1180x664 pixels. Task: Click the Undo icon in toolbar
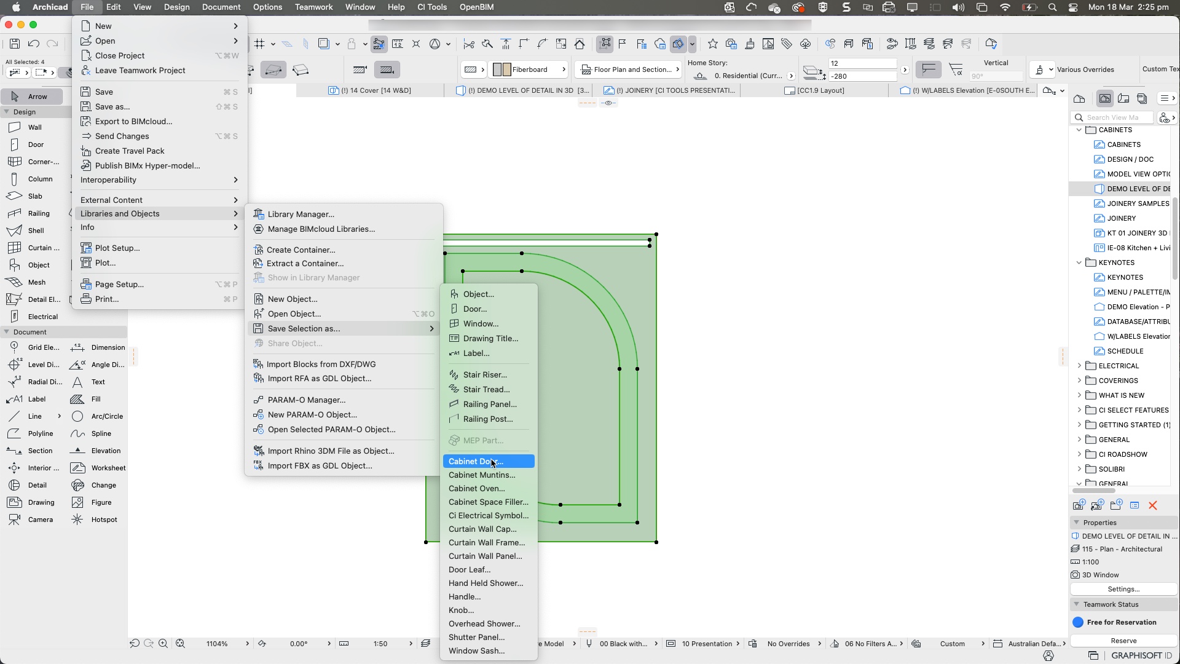[34, 44]
